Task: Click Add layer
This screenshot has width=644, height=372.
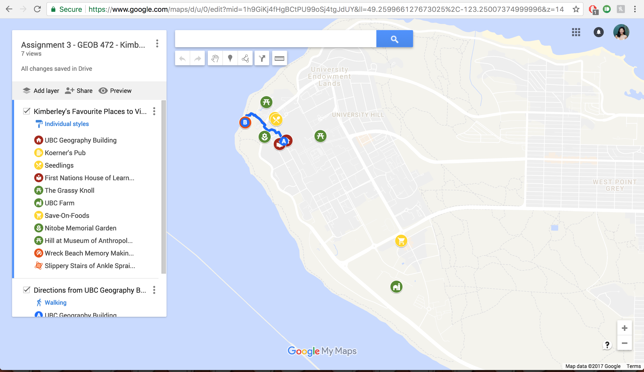Action: (41, 91)
